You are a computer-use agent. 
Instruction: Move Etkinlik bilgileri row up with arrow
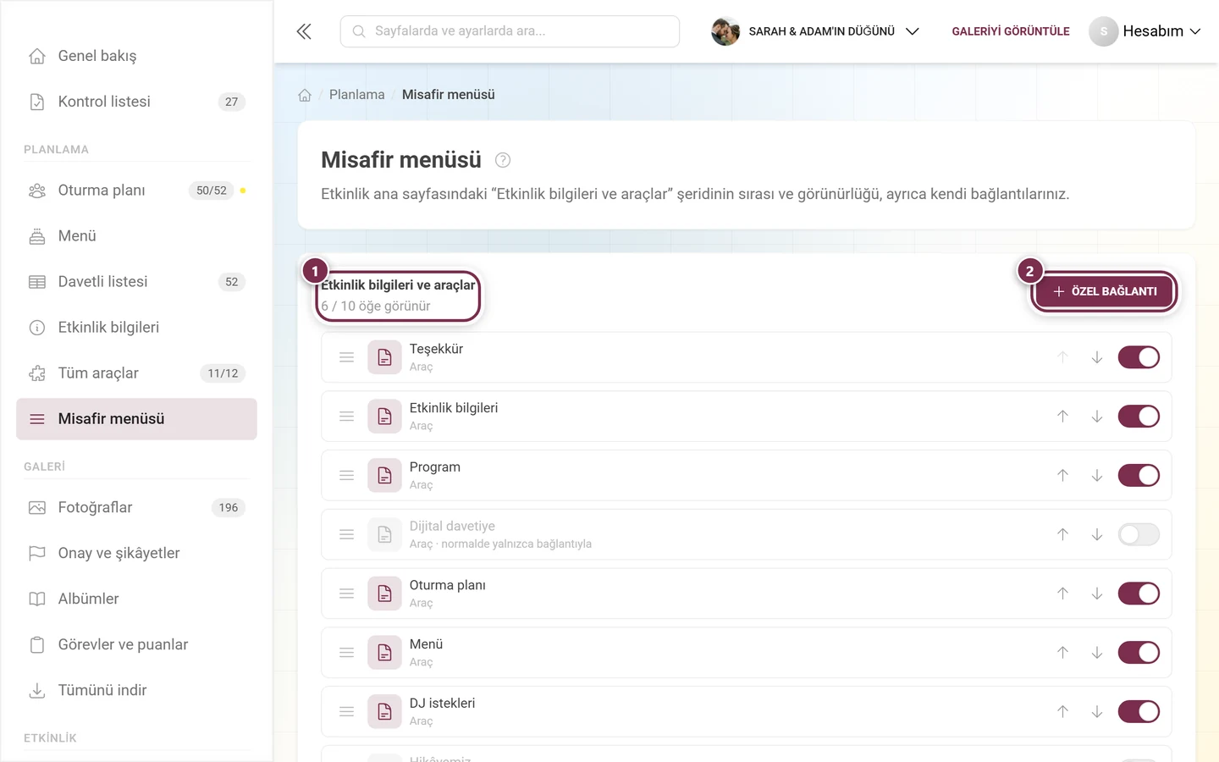(1062, 417)
